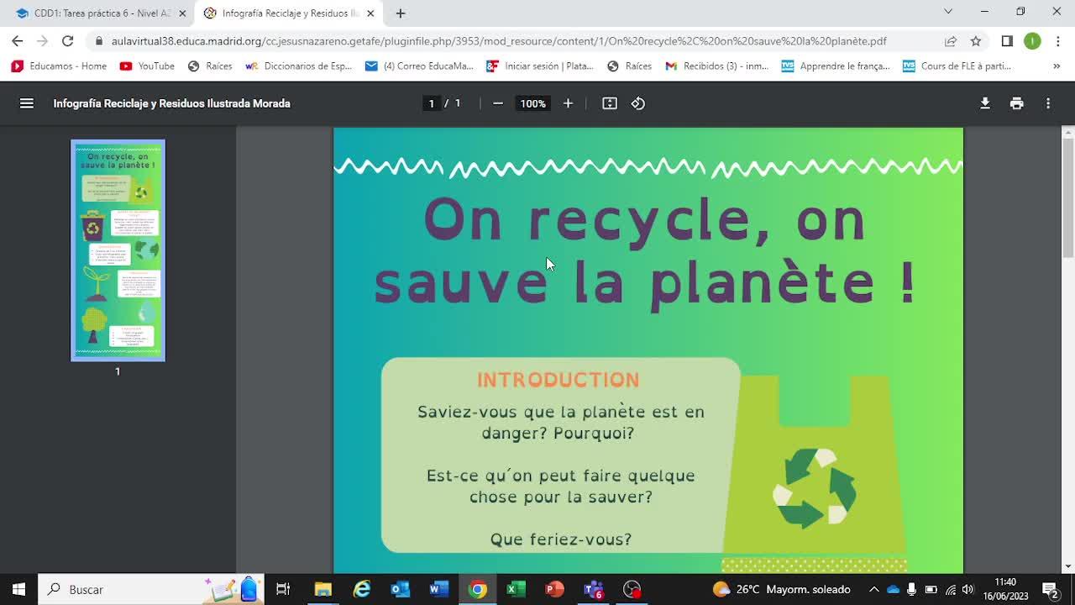Close the CDD1 Tarea práctica tab
The image size is (1075, 605).
[182, 13]
